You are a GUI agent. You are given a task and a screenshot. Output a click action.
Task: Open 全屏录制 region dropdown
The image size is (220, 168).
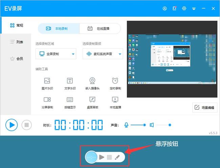pos(56,54)
